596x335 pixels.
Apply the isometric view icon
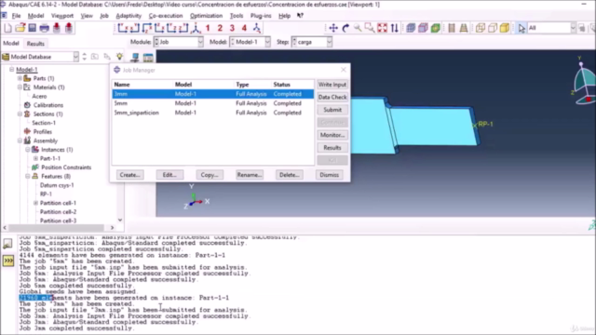[257, 28]
